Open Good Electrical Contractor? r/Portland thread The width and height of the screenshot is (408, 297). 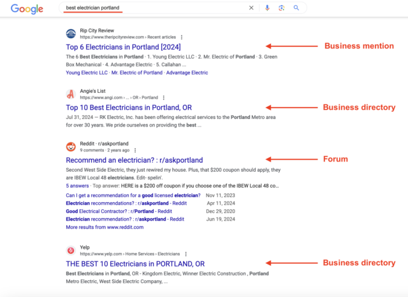119,211
